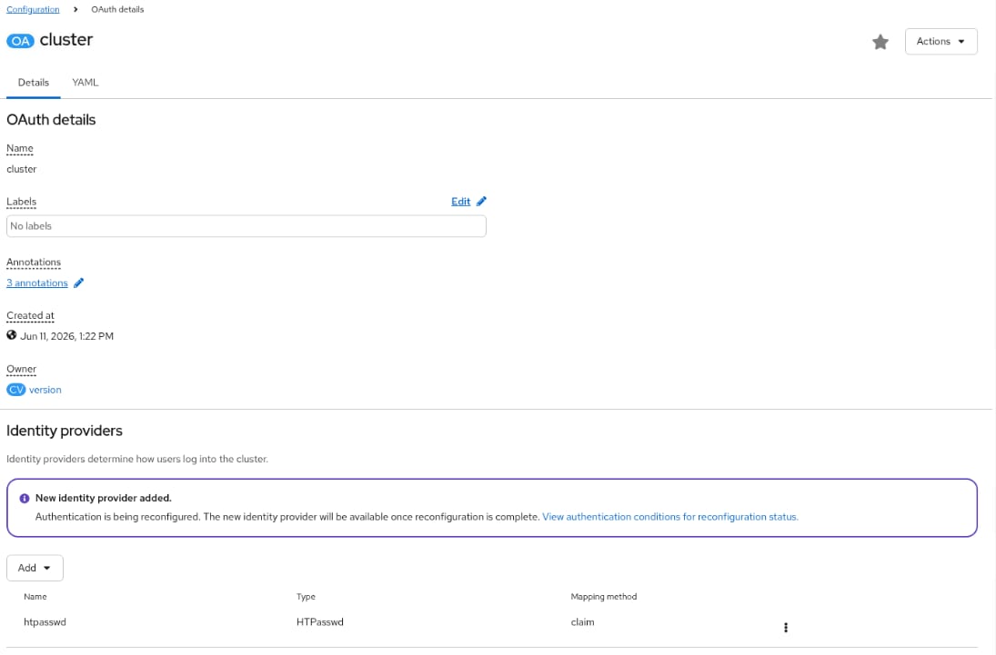Click the globe icon beside creation date

pyautogui.click(x=12, y=335)
